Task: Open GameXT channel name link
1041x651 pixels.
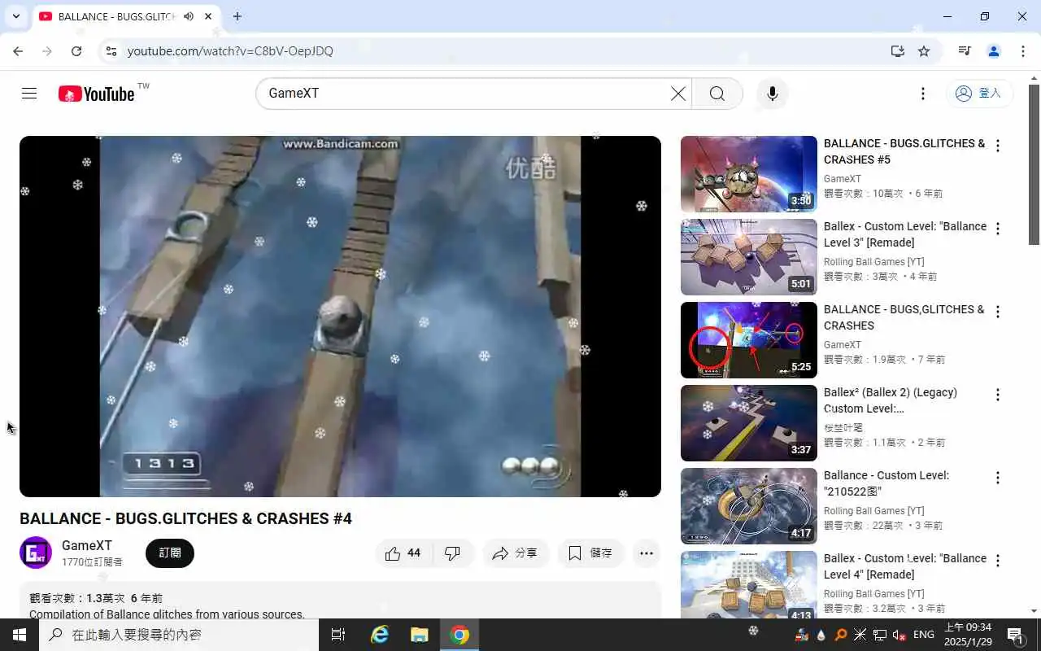Action: tap(87, 545)
